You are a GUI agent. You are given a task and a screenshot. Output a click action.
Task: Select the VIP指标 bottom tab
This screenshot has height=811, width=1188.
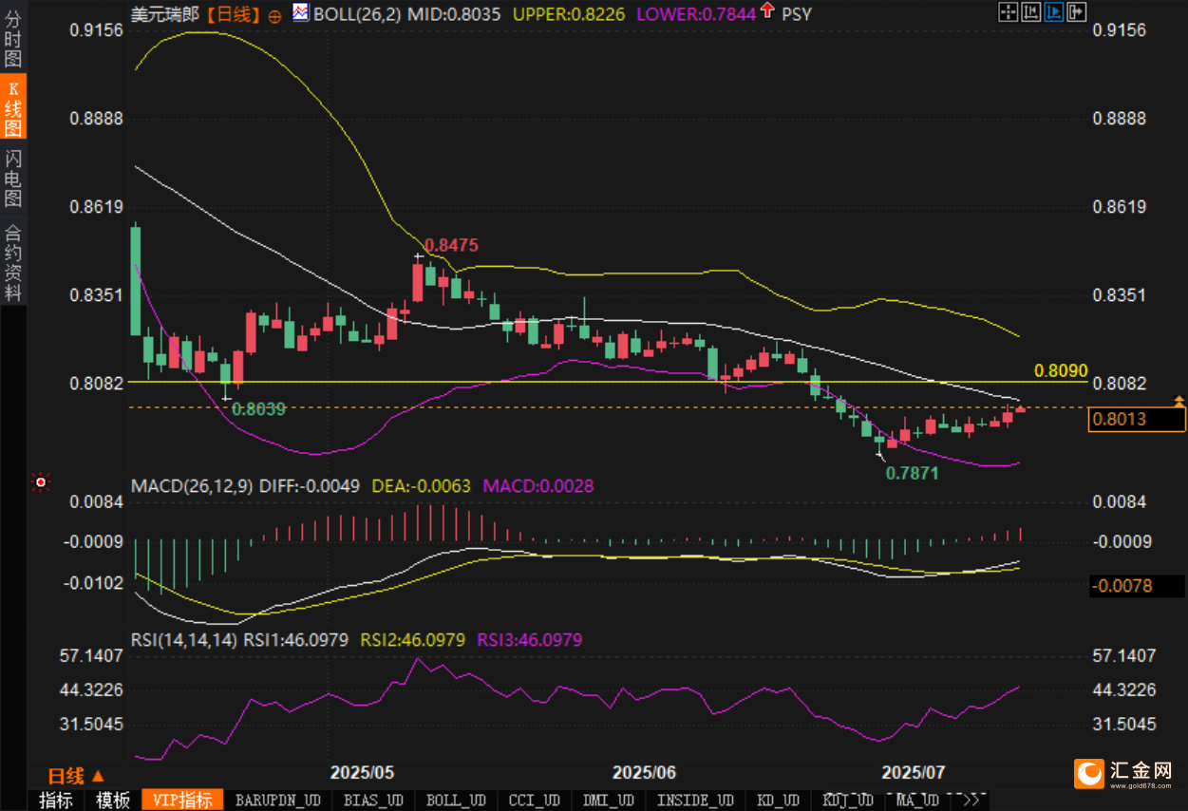[182, 800]
